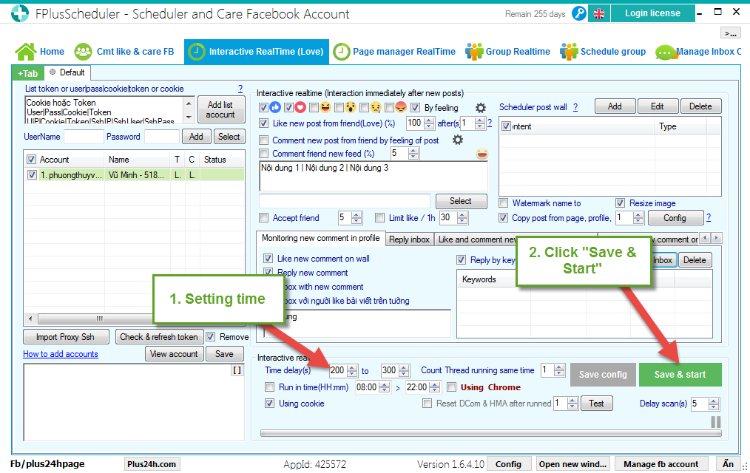The image size is (750, 473).
Task: Click the emoji picker smiley icon
Action: tap(482, 154)
